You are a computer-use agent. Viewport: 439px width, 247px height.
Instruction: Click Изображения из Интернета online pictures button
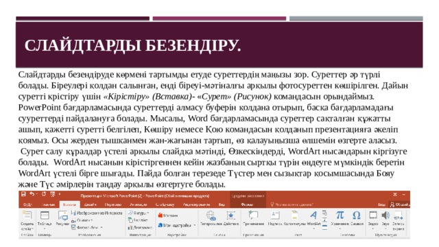pyautogui.click(x=97, y=213)
